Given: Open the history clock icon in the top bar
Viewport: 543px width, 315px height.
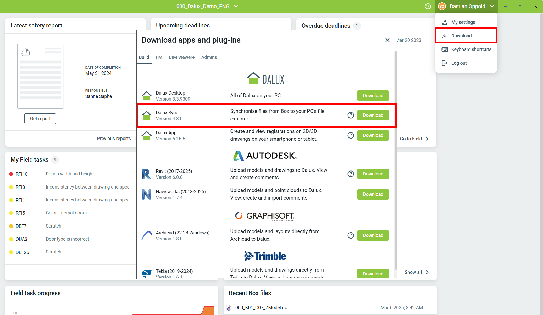Looking at the screenshot, I should coord(428,6).
